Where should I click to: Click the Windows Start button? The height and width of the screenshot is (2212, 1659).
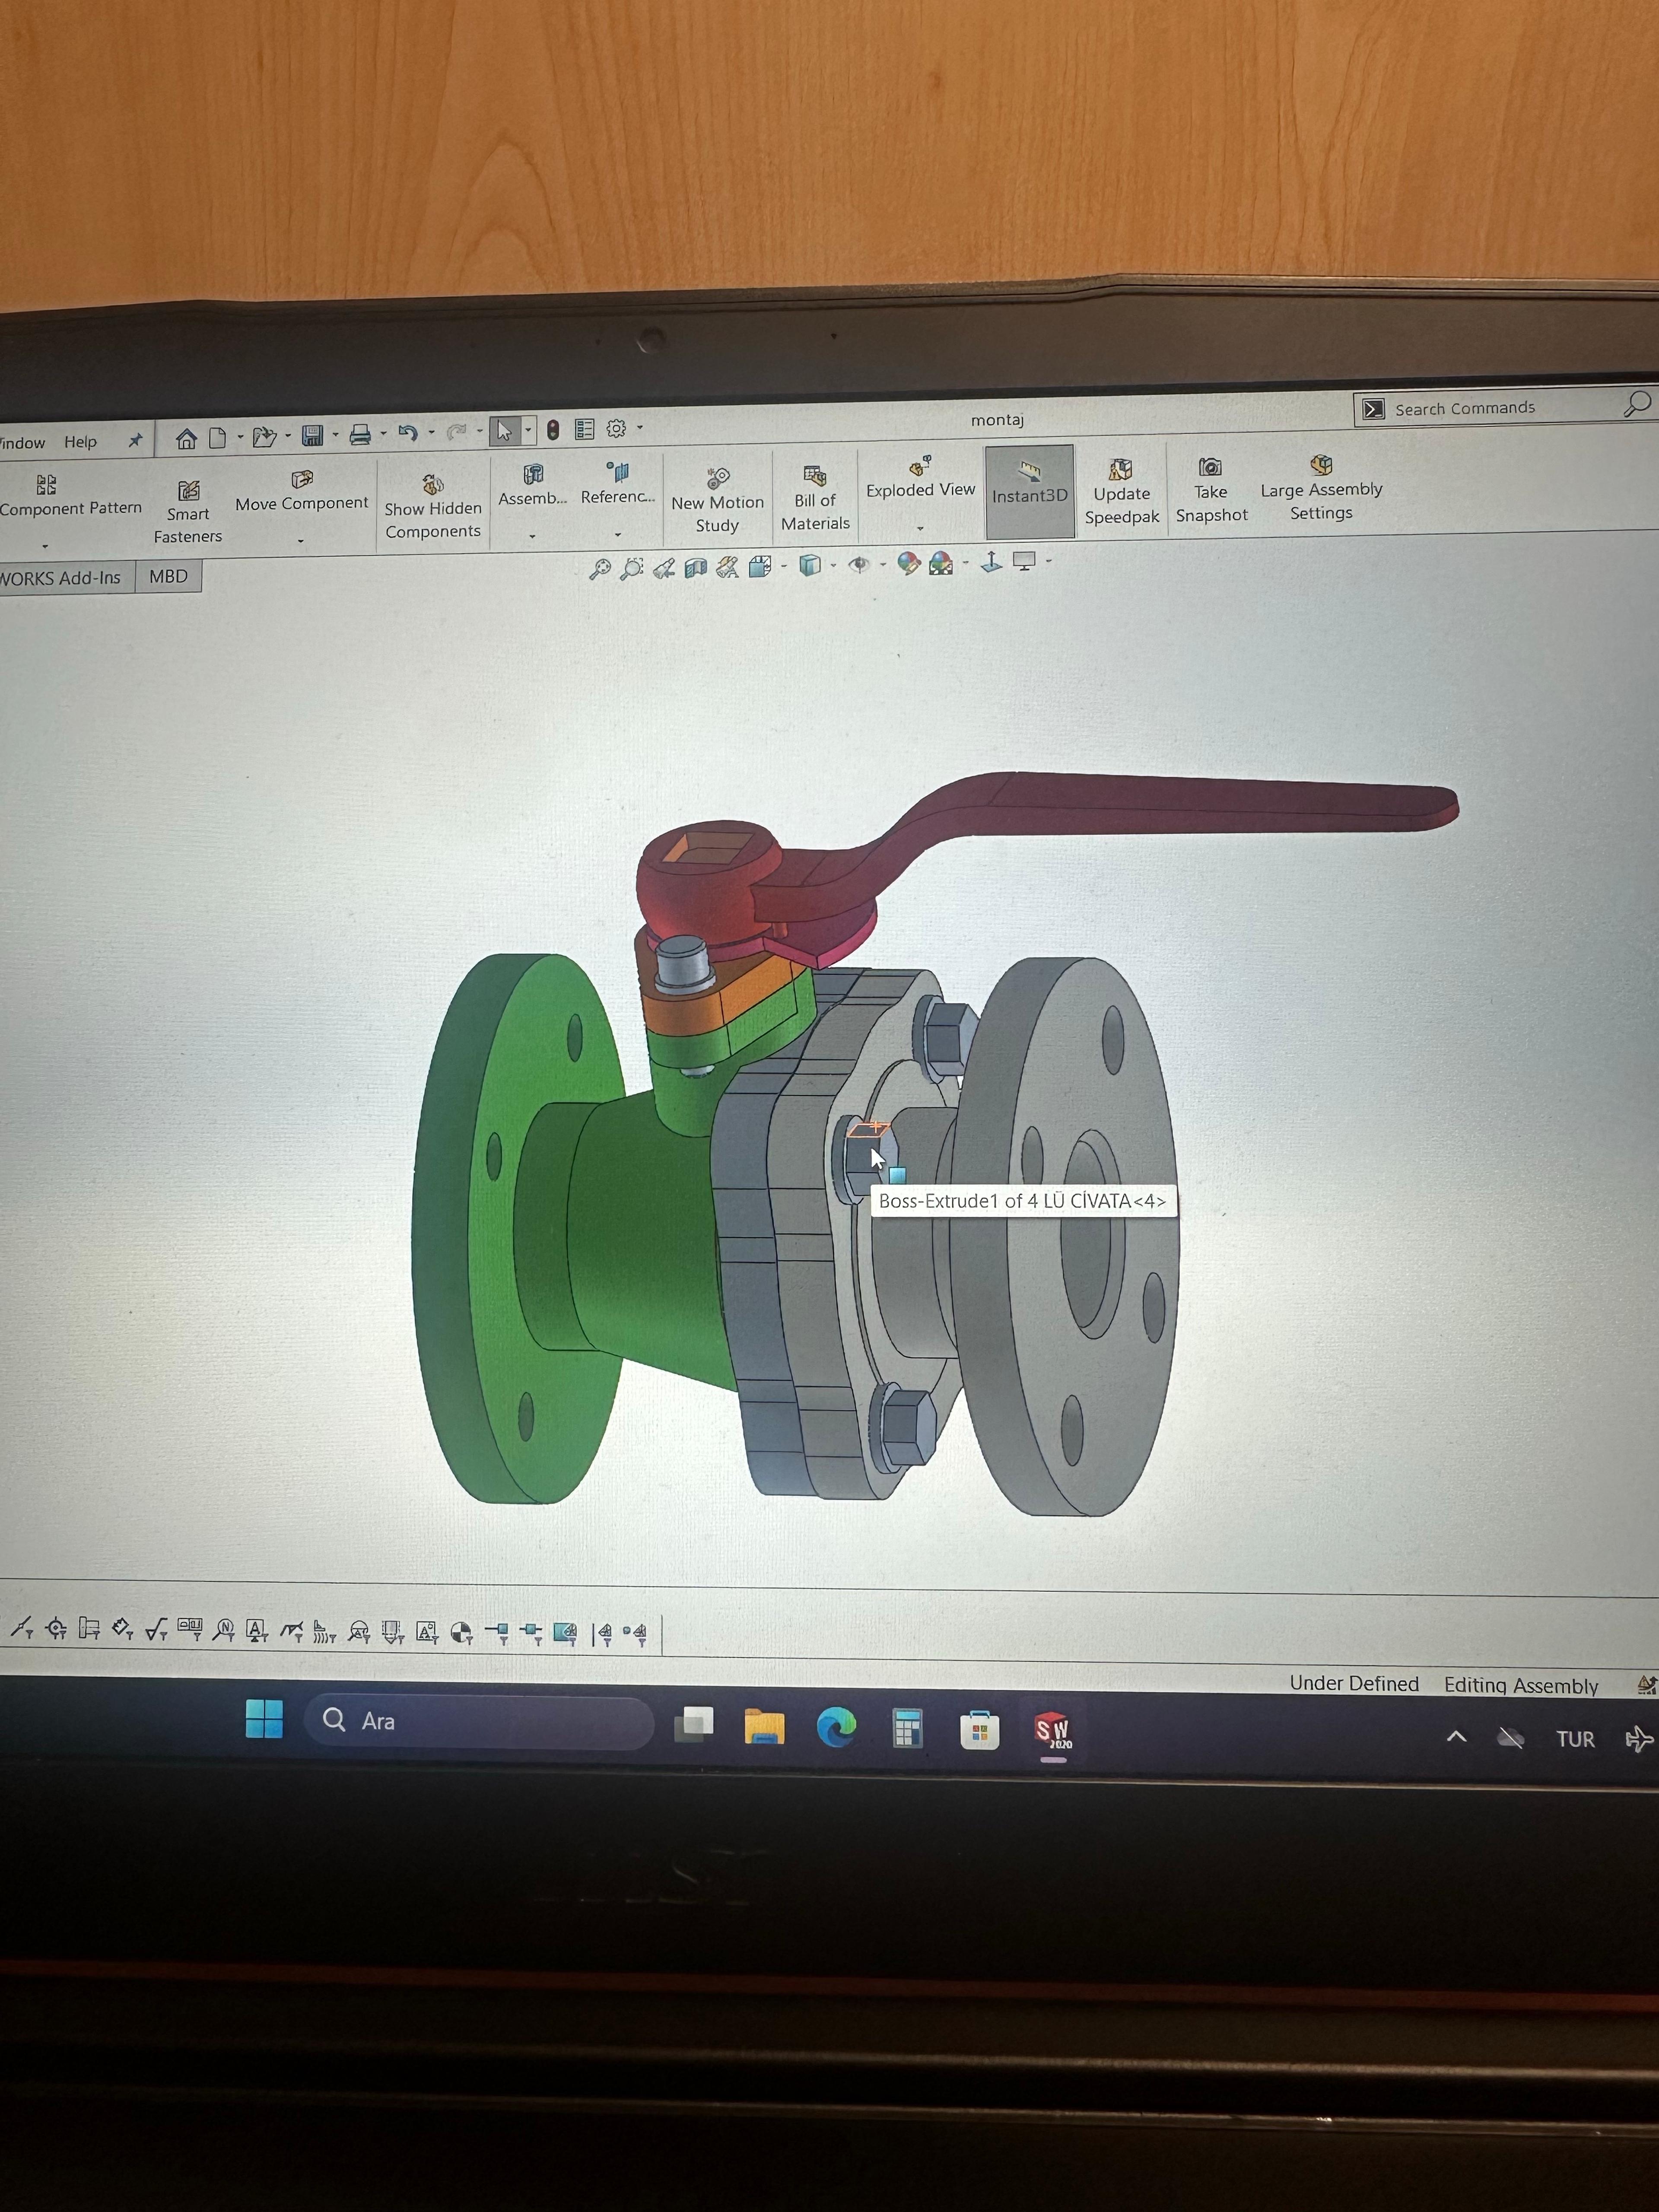point(264,1719)
